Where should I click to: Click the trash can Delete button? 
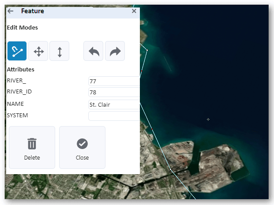coord(32,147)
